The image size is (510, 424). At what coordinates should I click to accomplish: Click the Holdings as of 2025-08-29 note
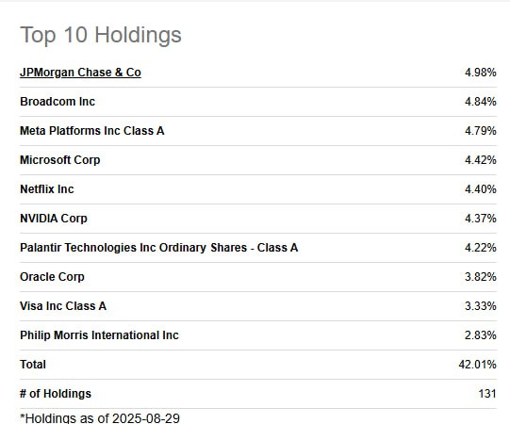(100, 418)
